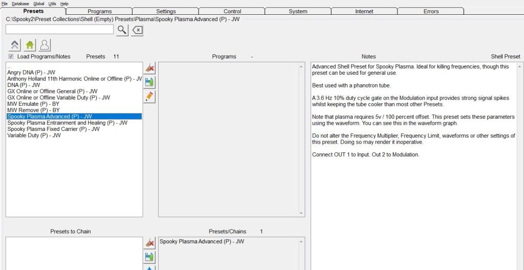The width and height of the screenshot is (524, 270).
Task: Open the Utils menu
Action: tap(52, 4)
